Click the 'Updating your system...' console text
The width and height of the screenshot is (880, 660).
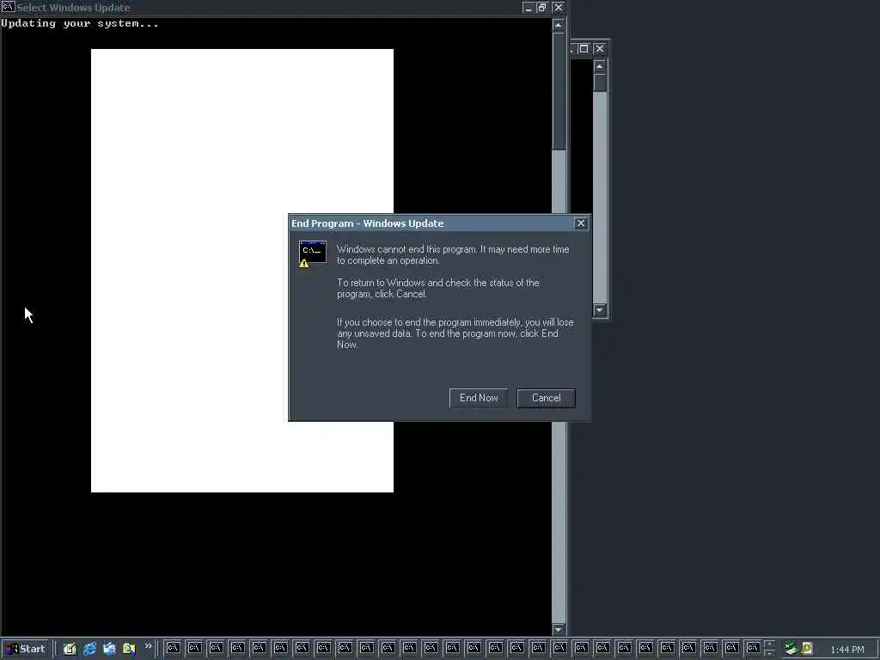click(80, 23)
